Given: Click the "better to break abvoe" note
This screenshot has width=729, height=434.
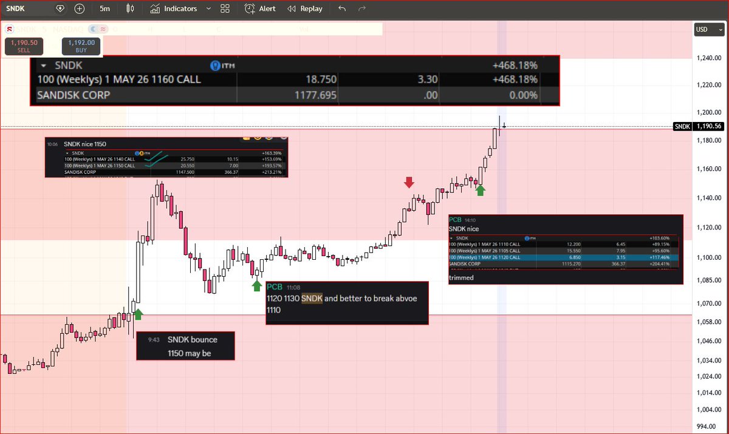Looking at the screenshot, I should 372,299.
